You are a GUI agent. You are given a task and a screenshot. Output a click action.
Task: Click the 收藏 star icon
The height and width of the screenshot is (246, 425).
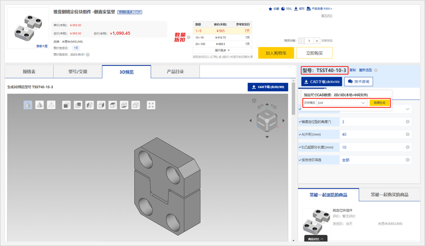pos(270,9)
